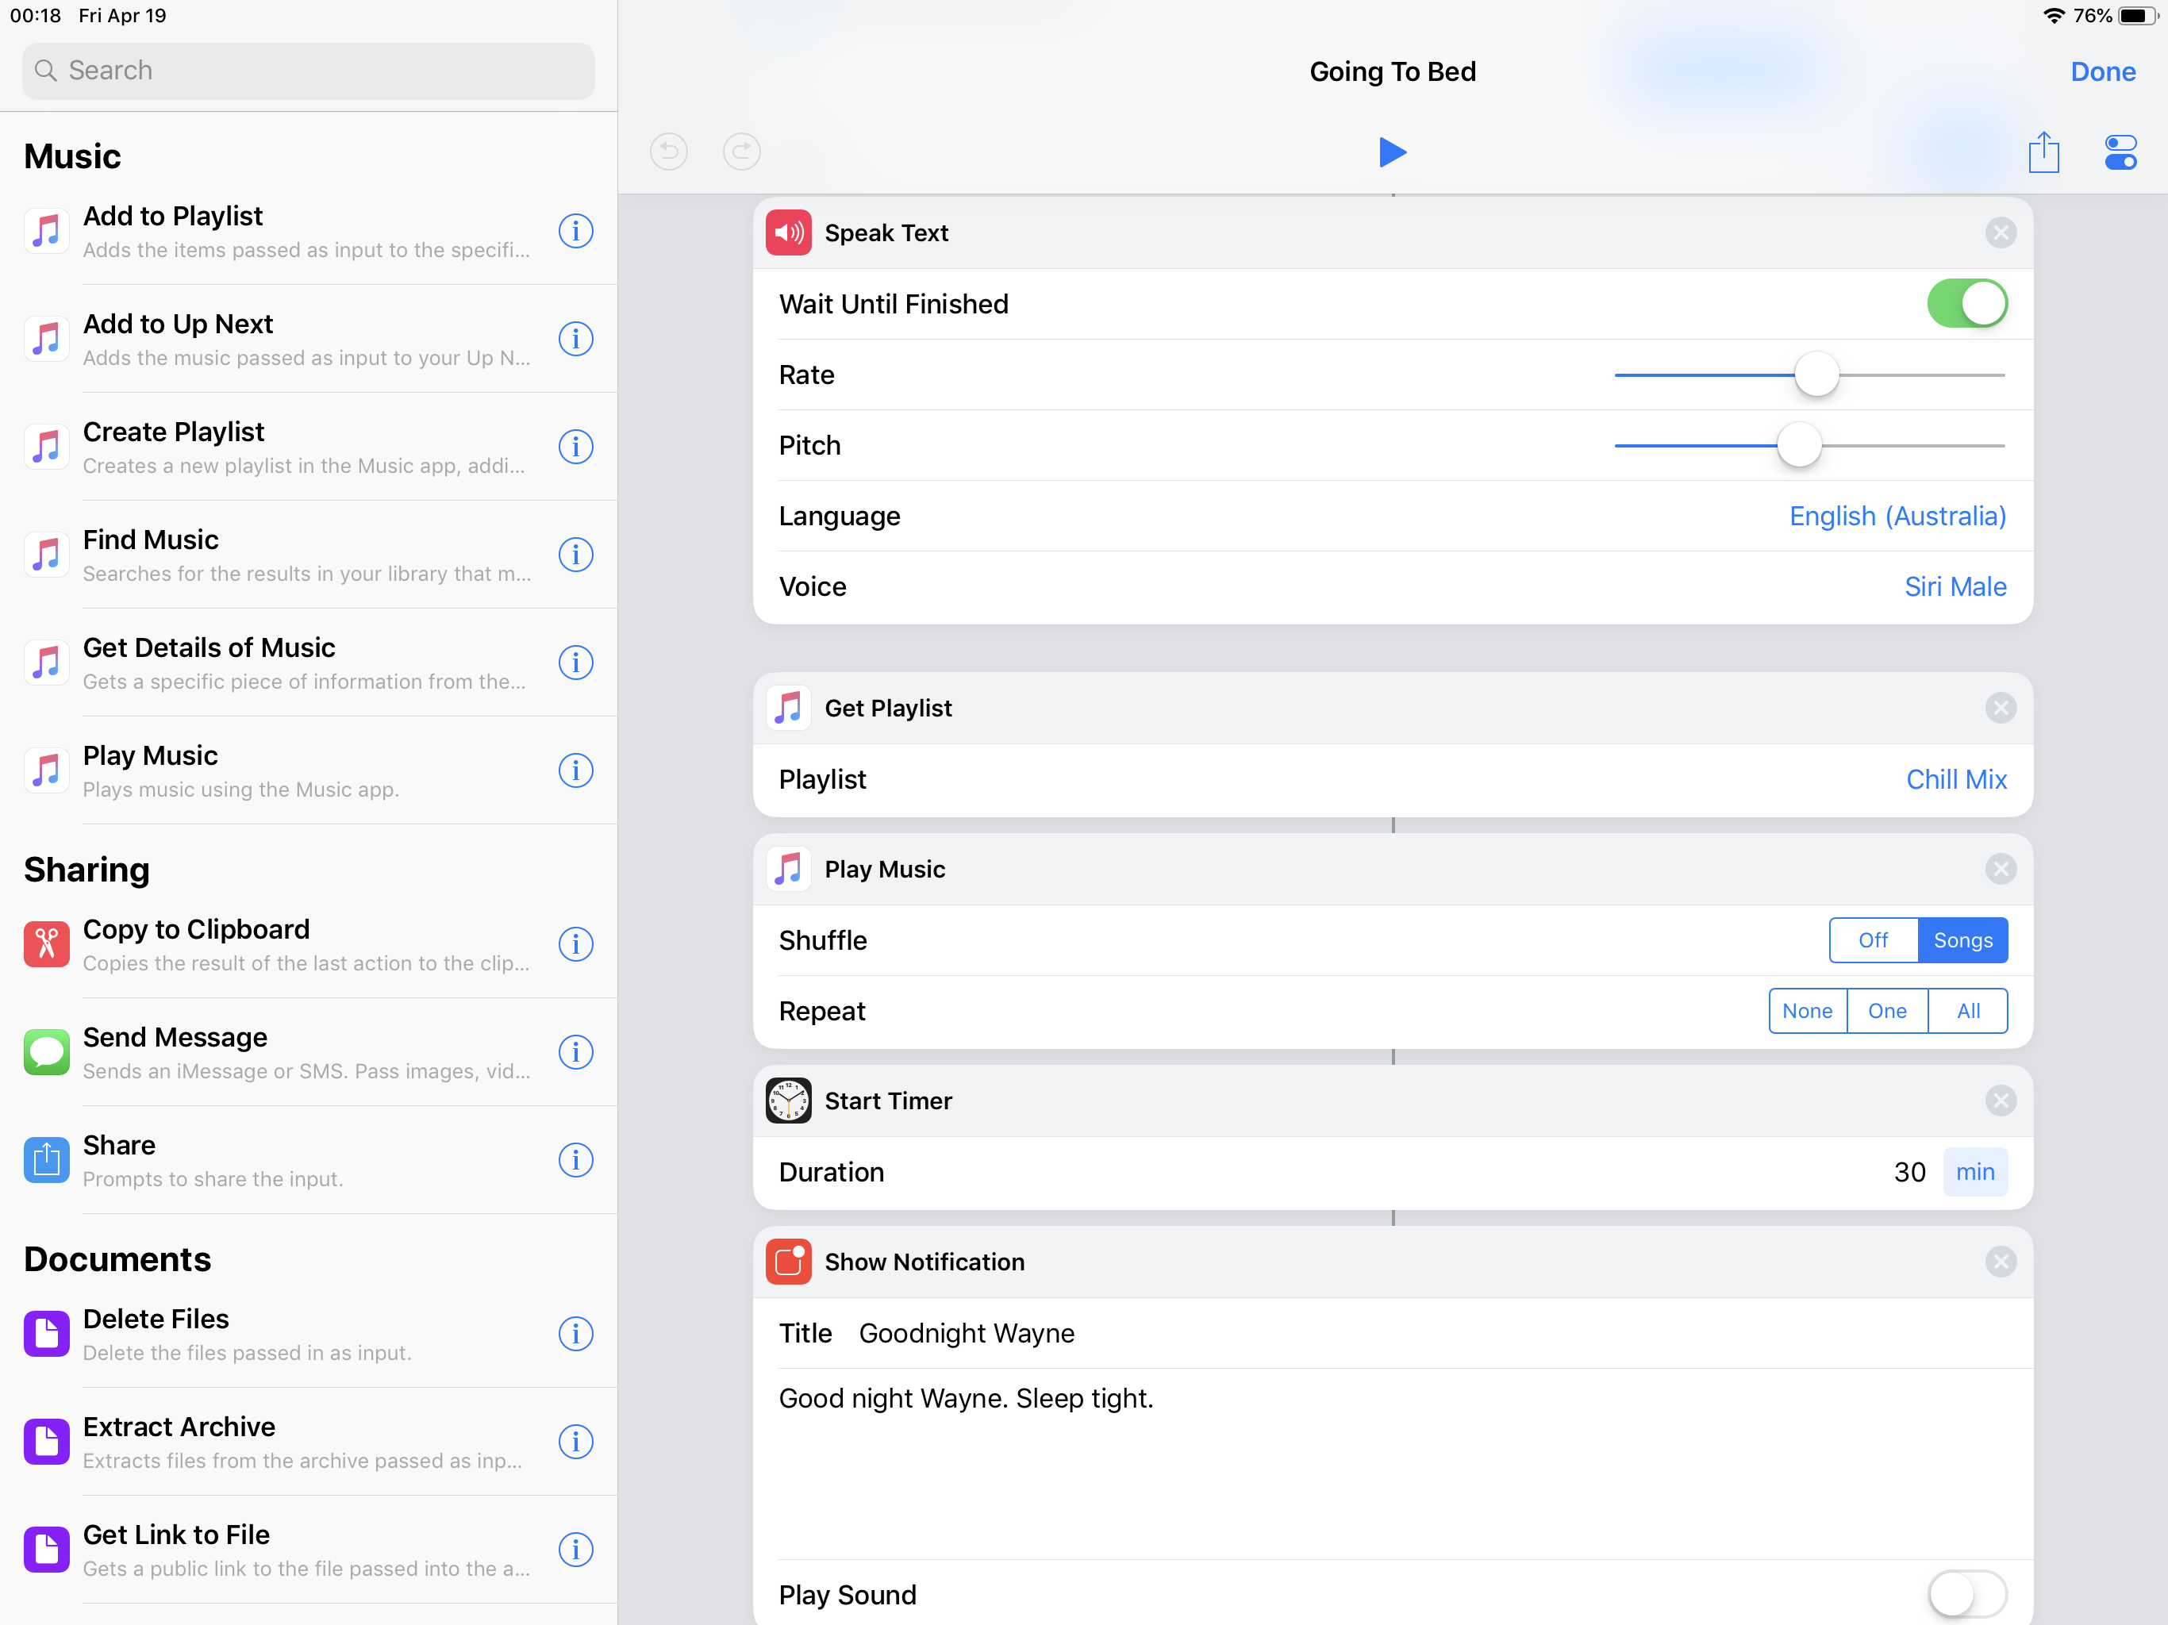Change Playlist from Chill Mix
Viewport: 2168px width, 1625px height.
coord(1956,780)
